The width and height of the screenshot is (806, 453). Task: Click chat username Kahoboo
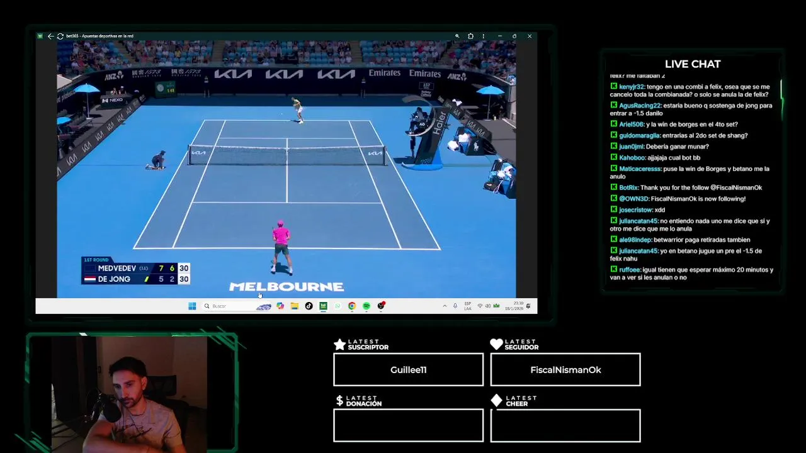pos(632,158)
